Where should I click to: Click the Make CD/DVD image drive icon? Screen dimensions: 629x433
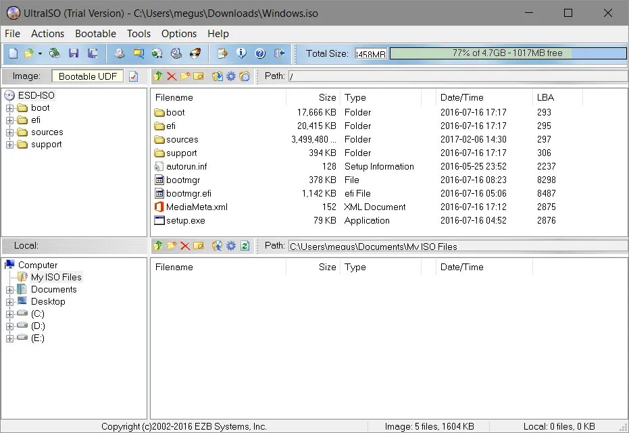pyautogui.click(x=119, y=53)
